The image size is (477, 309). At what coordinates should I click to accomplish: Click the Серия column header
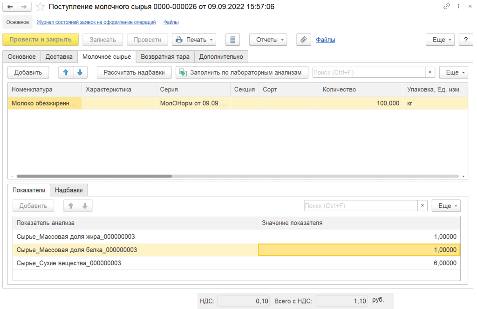193,89
